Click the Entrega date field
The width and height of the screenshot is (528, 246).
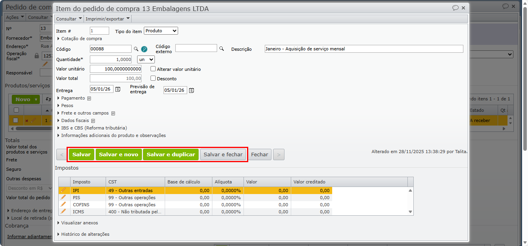click(x=102, y=89)
